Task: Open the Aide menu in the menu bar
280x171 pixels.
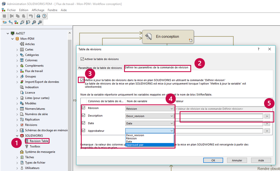Action: point(64,10)
